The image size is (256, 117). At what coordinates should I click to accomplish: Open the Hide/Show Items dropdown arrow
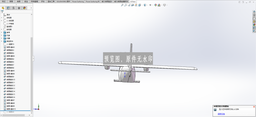click(x=153, y=5)
